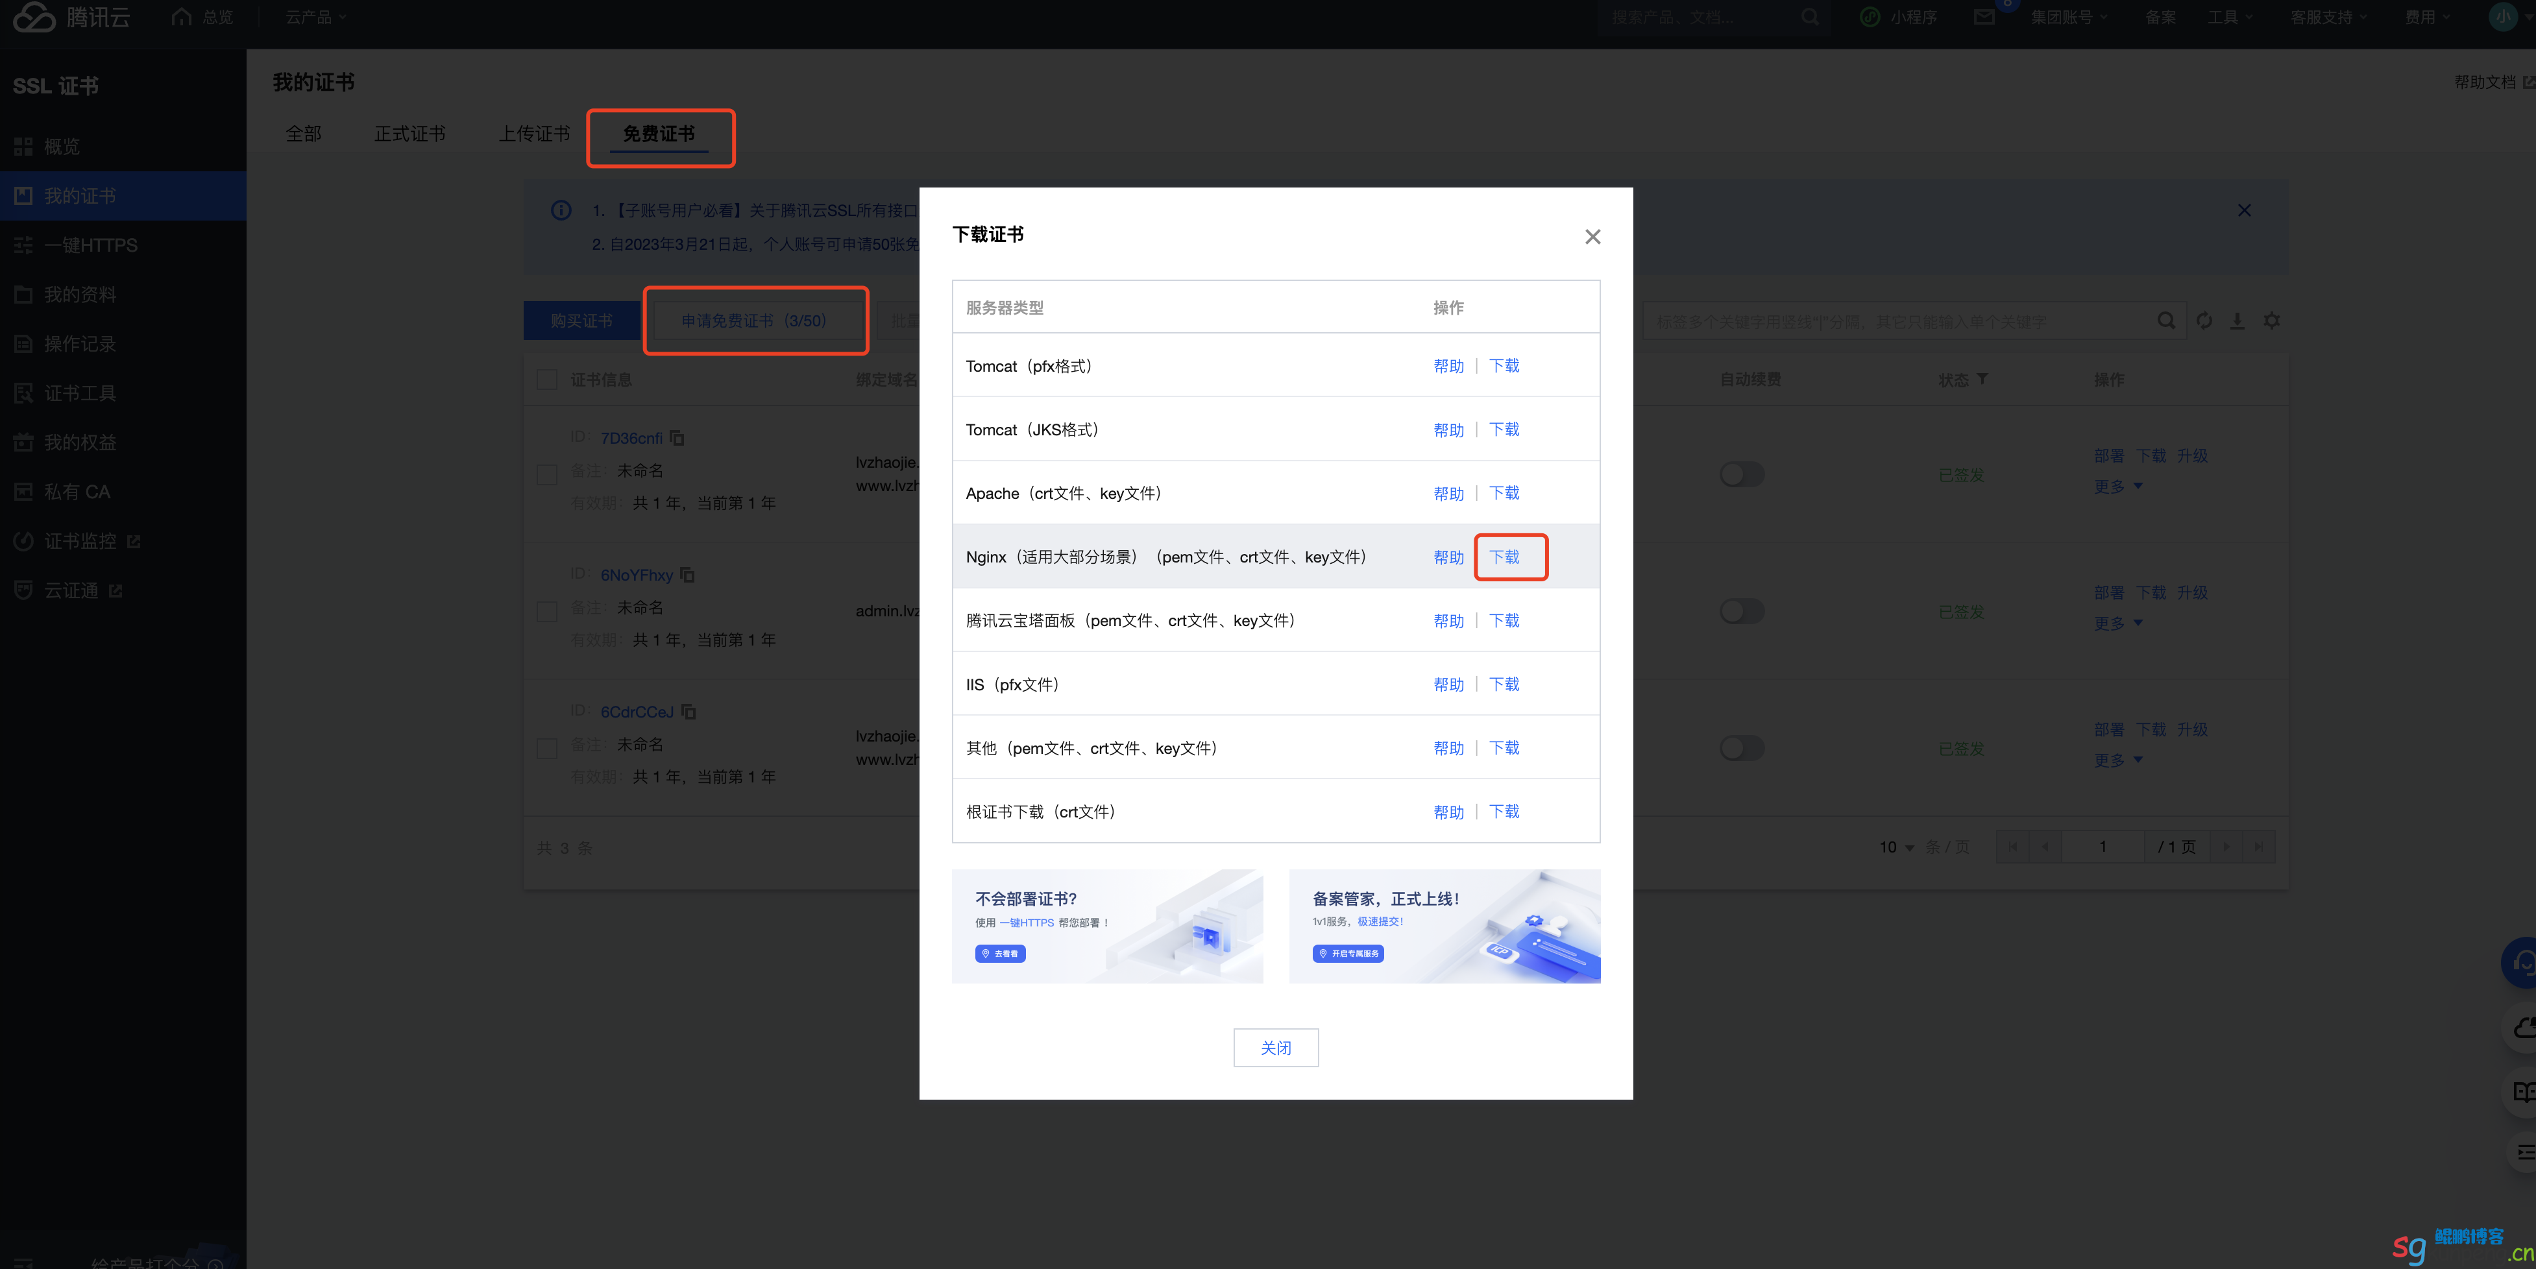Open the 云产品 dropdown menu
Image resolution: width=2536 pixels, height=1269 pixels.
coord(316,17)
